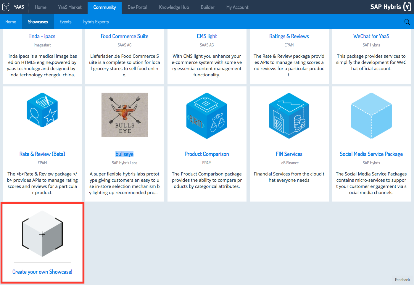Select the Community tab
Image resolution: width=414 pixels, height=285 pixels.
pyautogui.click(x=104, y=7)
